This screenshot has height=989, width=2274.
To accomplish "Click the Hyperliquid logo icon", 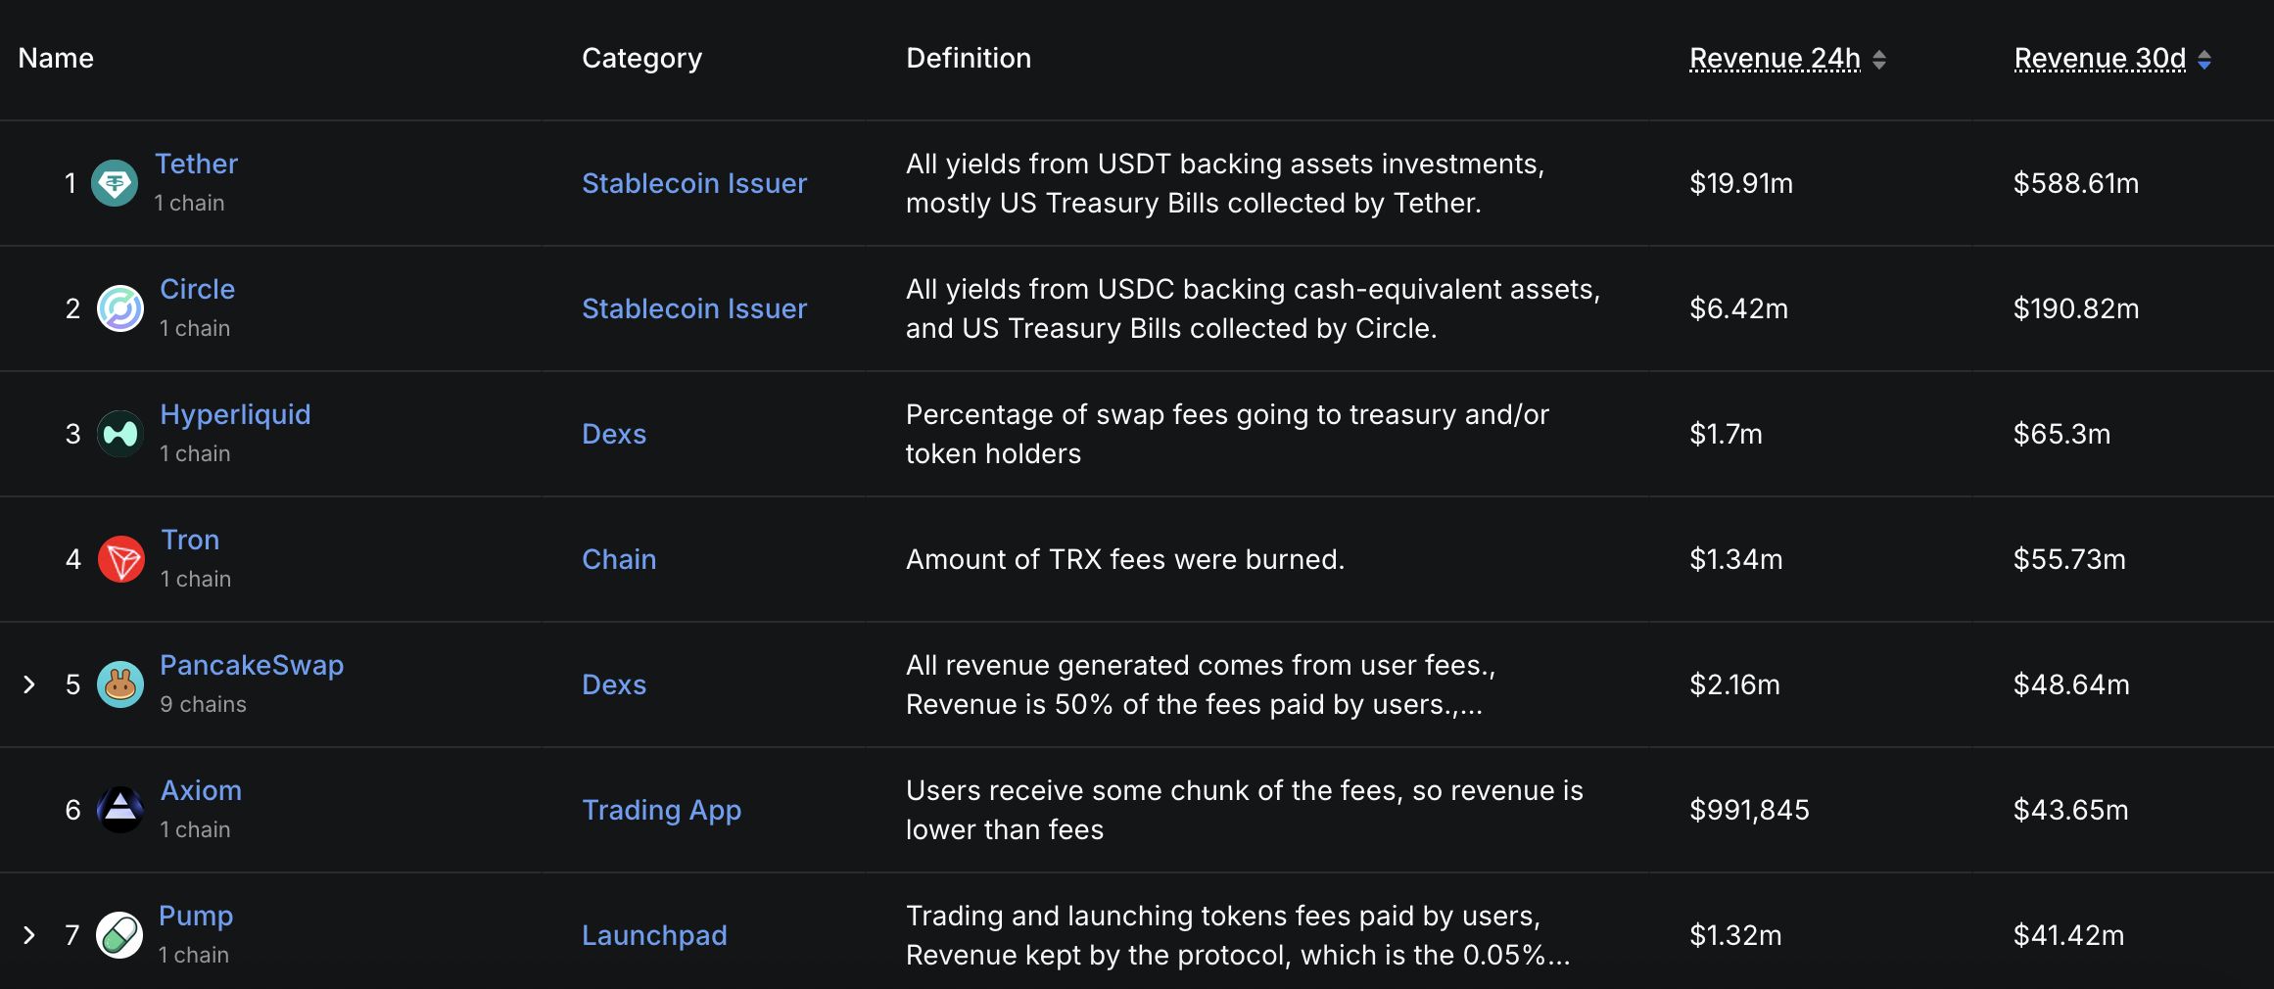I will click(x=120, y=434).
